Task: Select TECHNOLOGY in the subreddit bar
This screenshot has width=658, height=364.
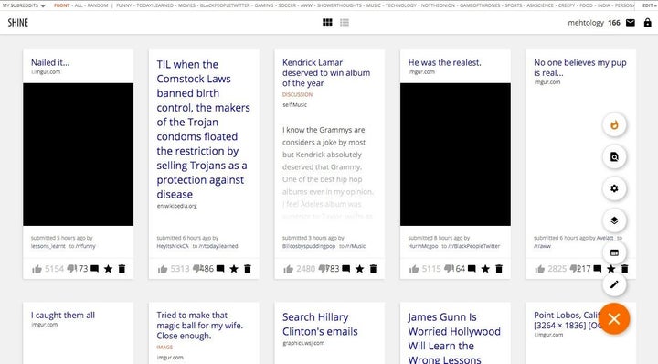Action: [x=401, y=5]
